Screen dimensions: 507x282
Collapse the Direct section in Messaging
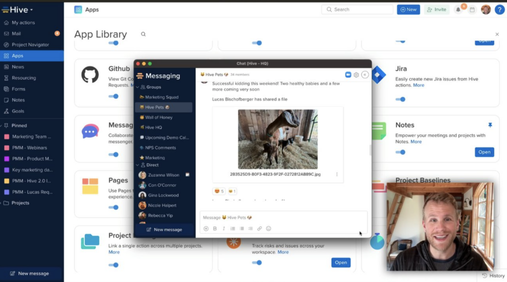[138, 165]
